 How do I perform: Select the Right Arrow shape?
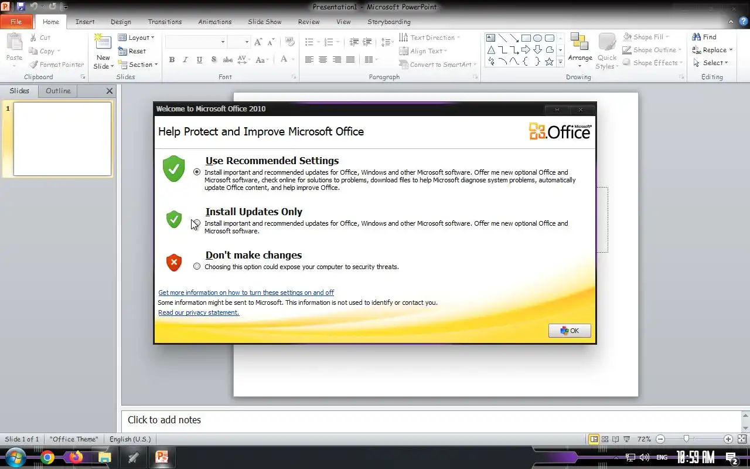click(x=526, y=50)
